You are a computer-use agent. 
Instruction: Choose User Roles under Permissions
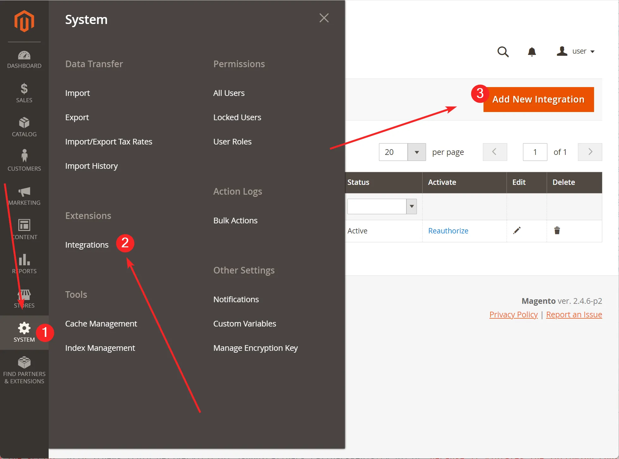(232, 142)
